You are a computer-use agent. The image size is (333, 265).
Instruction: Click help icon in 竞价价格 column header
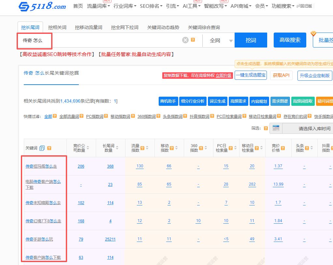coord(283,148)
